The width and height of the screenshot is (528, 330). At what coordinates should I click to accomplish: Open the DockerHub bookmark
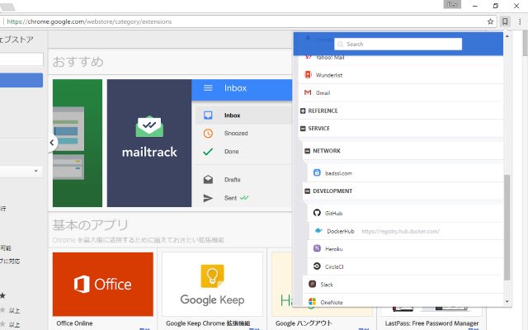[x=406, y=231]
